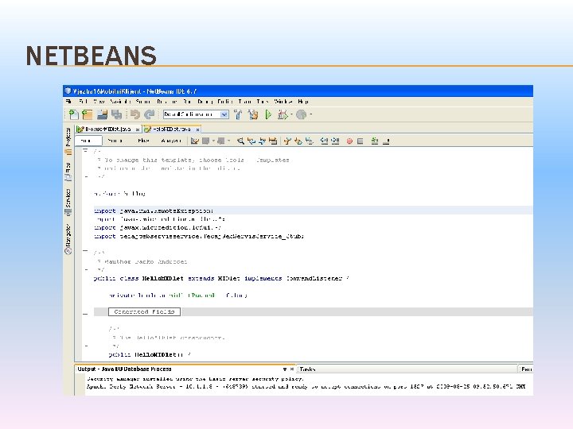Click the Stop Macro Recording icon
The width and height of the screenshot is (573, 429).
pos(361,141)
